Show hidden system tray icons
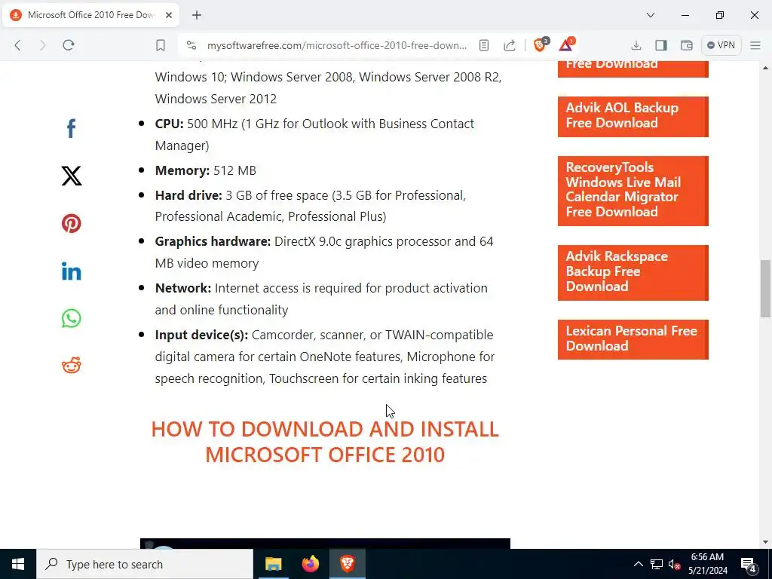The image size is (772, 579). pyautogui.click(x=638, y=564)
